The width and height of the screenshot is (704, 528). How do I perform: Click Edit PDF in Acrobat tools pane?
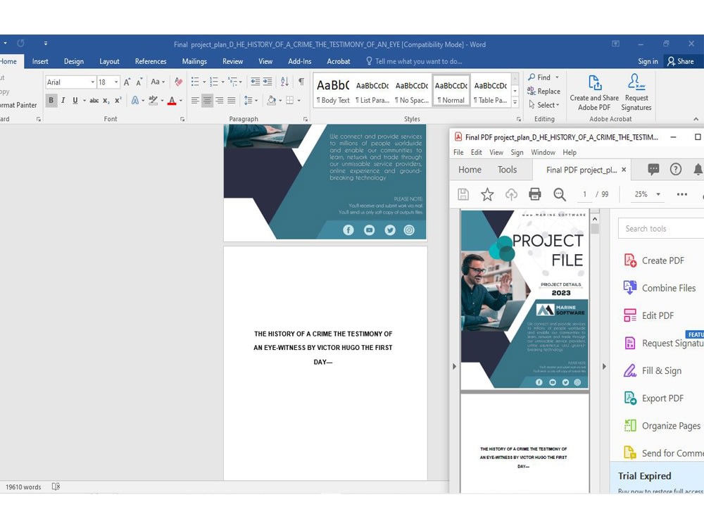point(649,315)
